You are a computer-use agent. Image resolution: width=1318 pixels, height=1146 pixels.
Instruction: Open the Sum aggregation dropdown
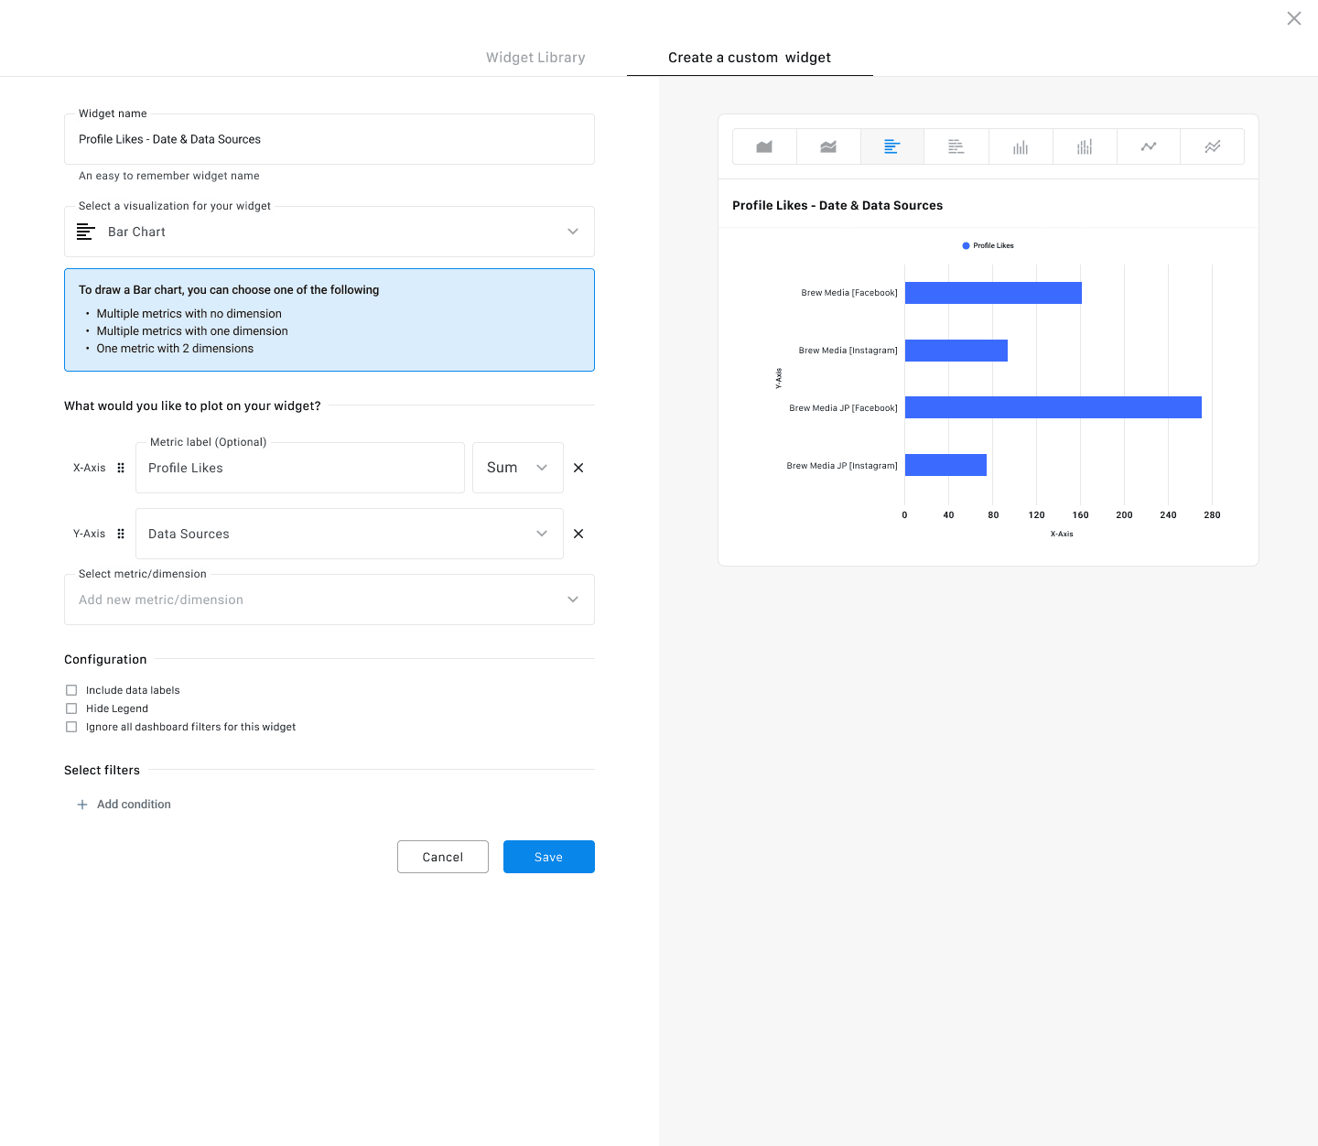pos(517,468)
